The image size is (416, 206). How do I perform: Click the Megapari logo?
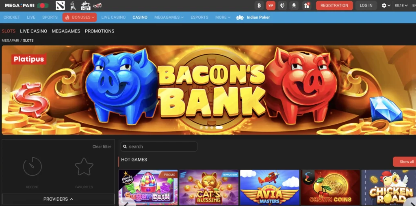click(19, 5)
